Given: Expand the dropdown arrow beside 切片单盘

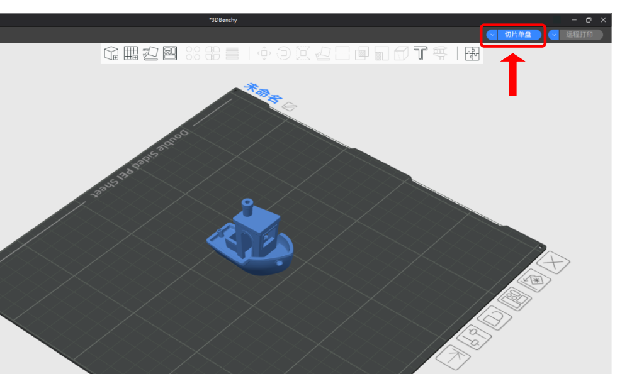Looking at the screenshot, I should coord(492,35).
